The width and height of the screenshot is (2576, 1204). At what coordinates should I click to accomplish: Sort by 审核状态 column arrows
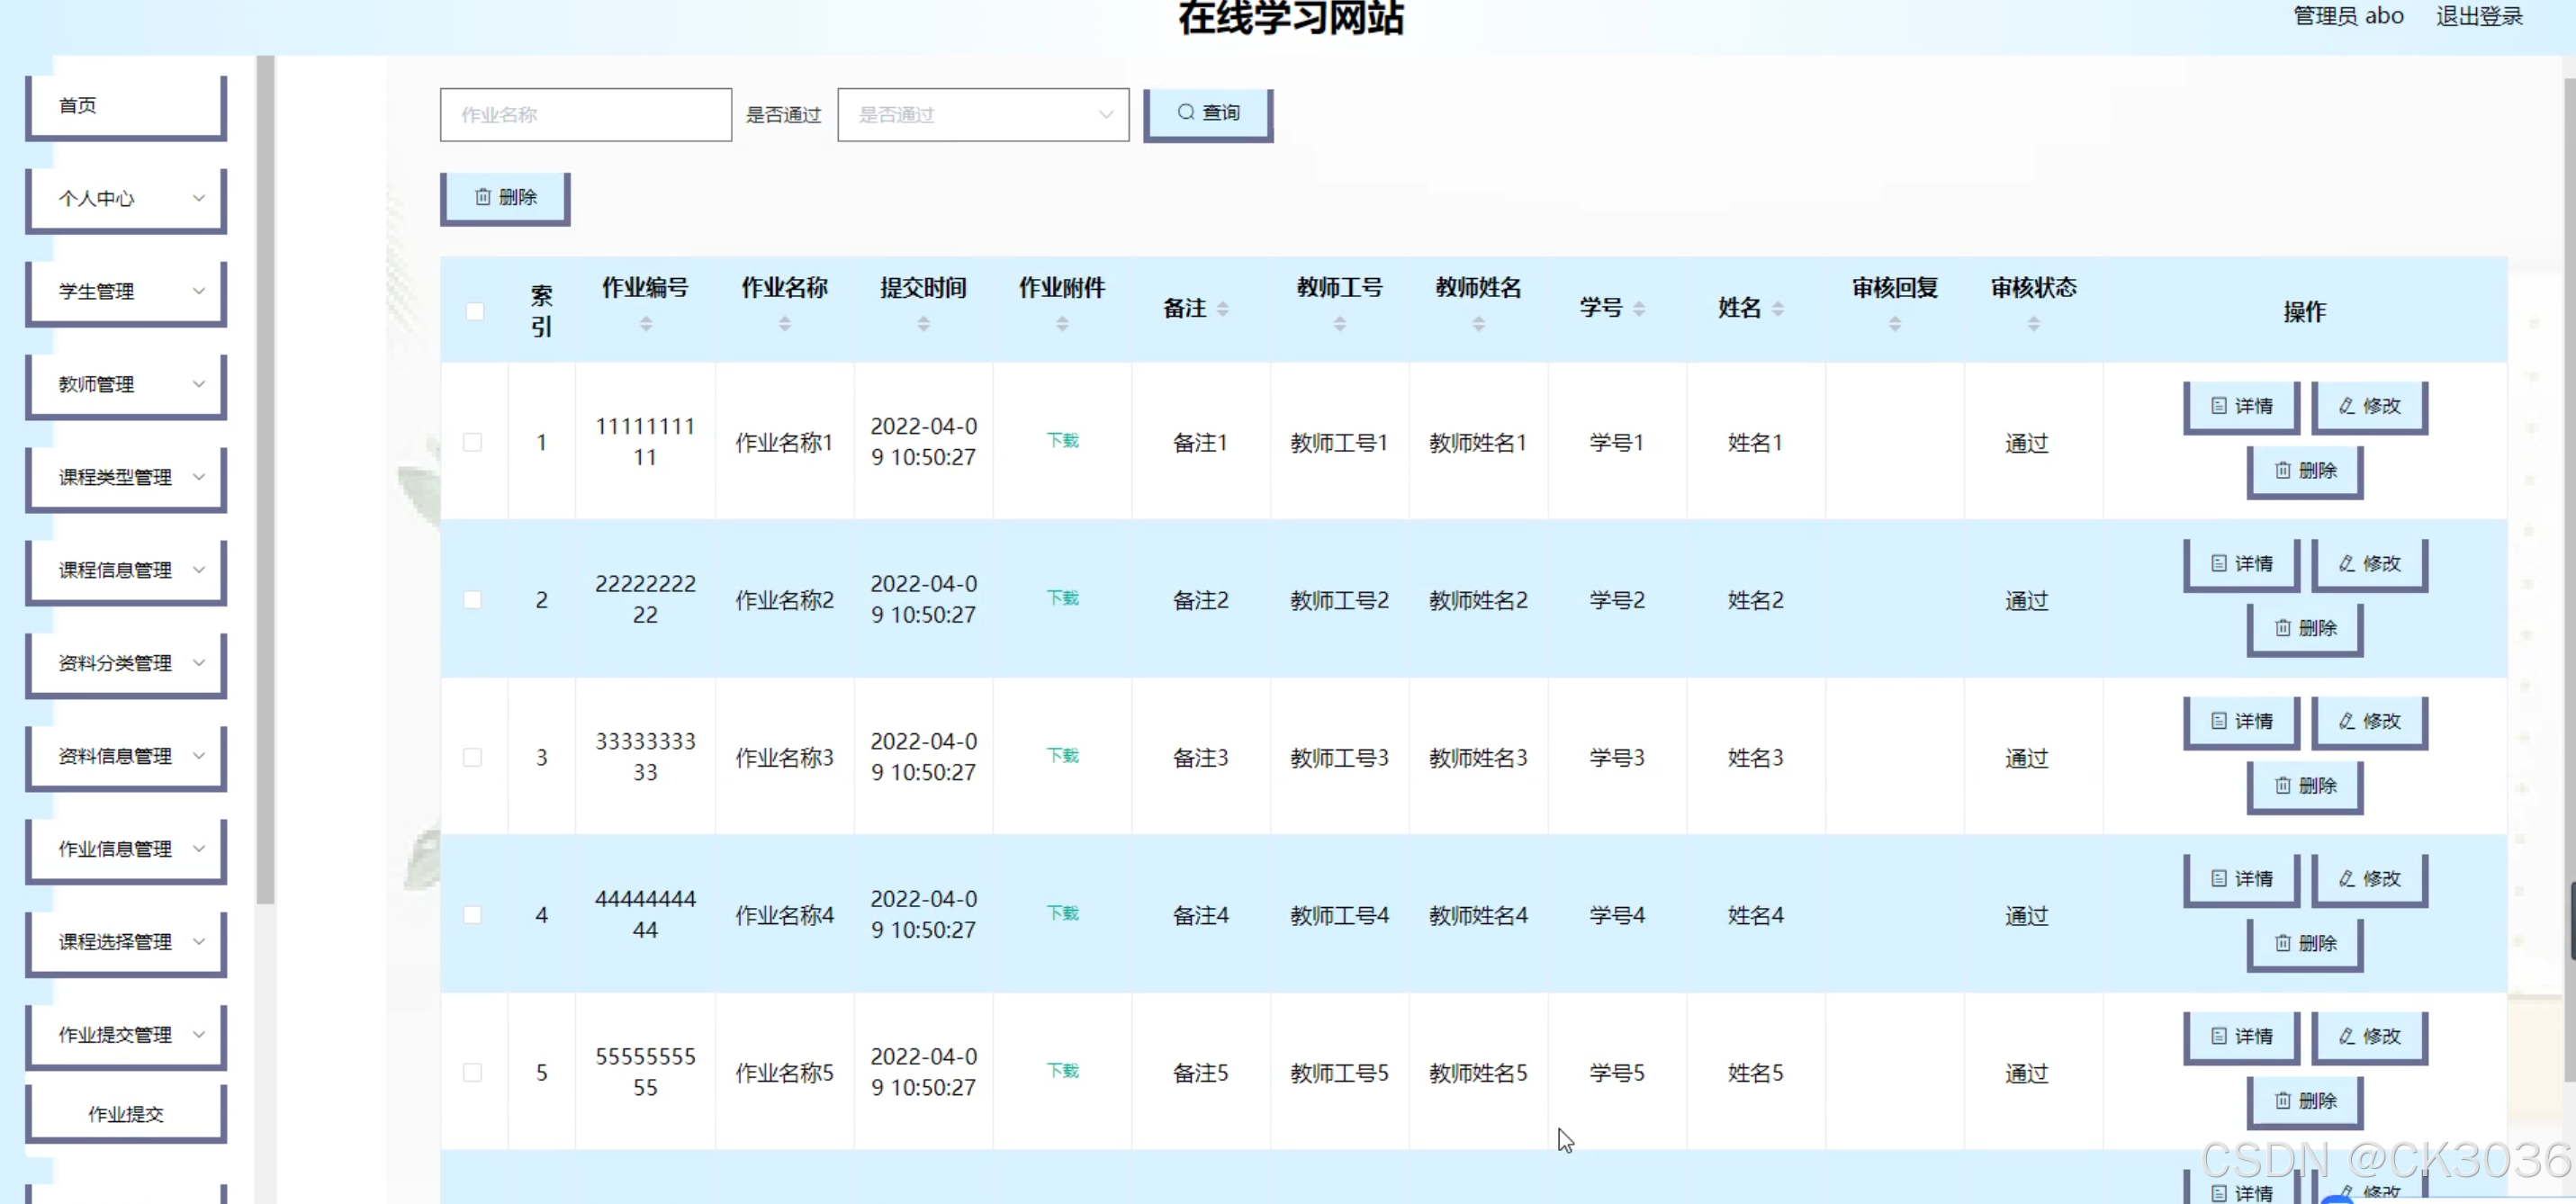point(2033,324)
